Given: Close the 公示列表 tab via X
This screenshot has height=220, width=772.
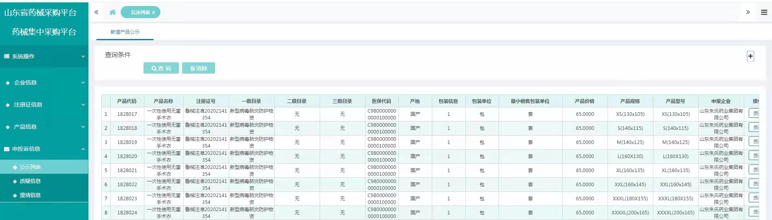Looking at the screenshot, I should coord(154,13).
